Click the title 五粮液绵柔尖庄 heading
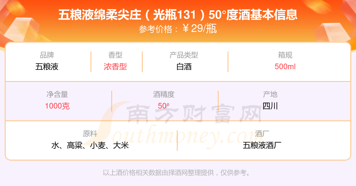This screenshot has height=186, width=356. [x=178, y=15]
